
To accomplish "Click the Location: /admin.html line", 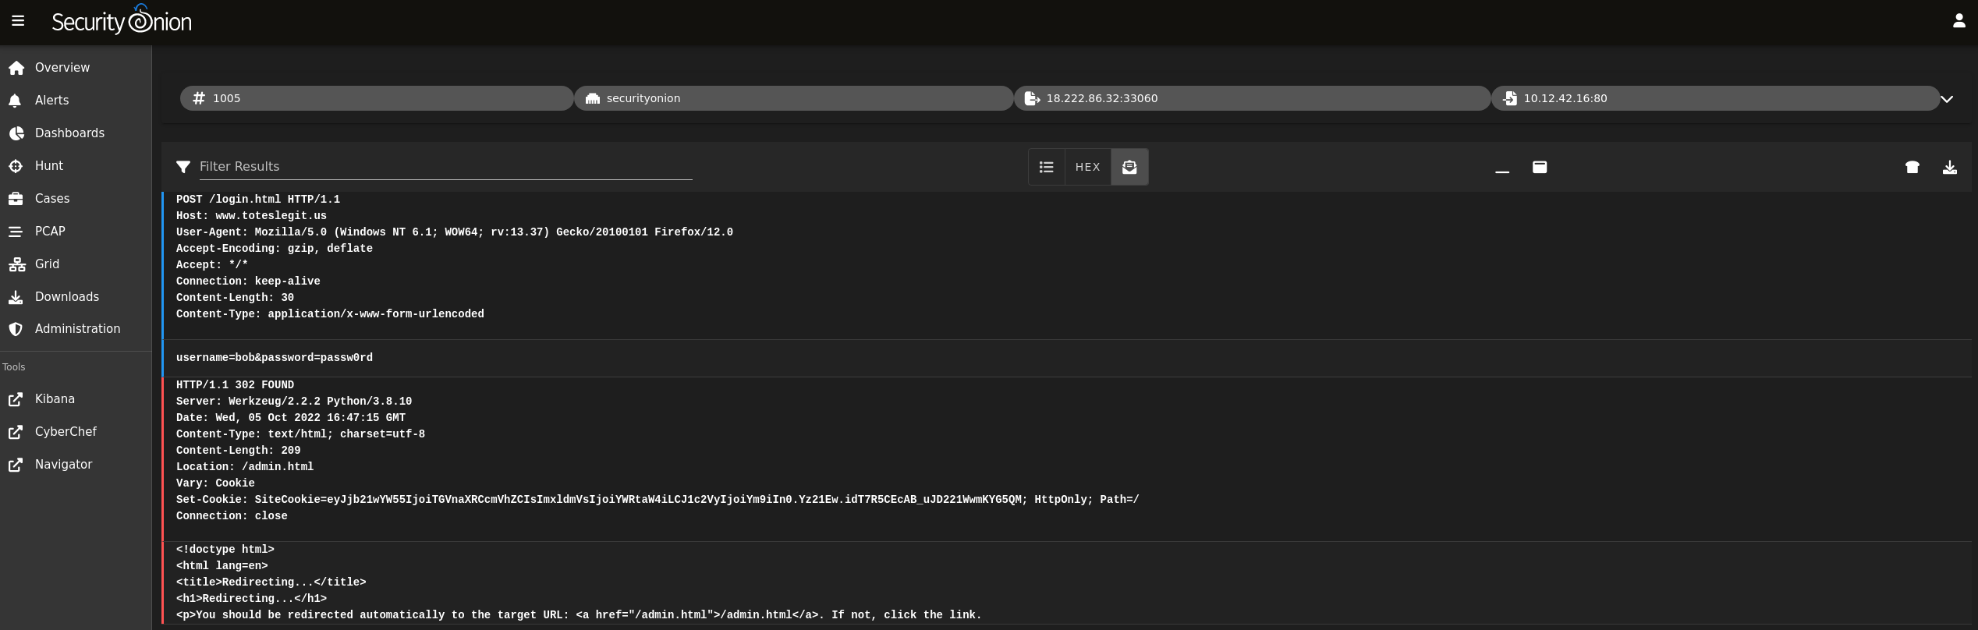I will click(x=245, y=467).
